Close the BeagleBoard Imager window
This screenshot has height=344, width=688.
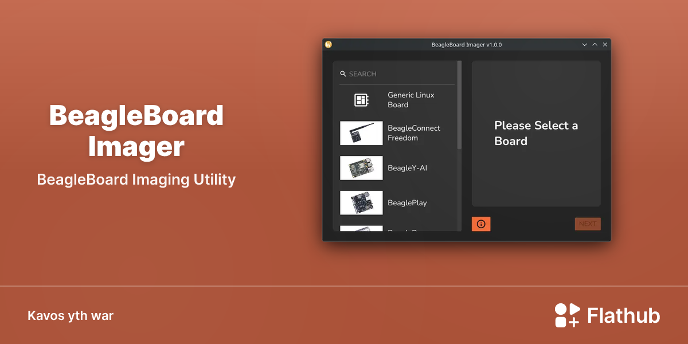(605, 44)
